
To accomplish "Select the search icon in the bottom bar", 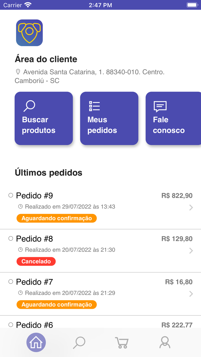I will [79, 342].
